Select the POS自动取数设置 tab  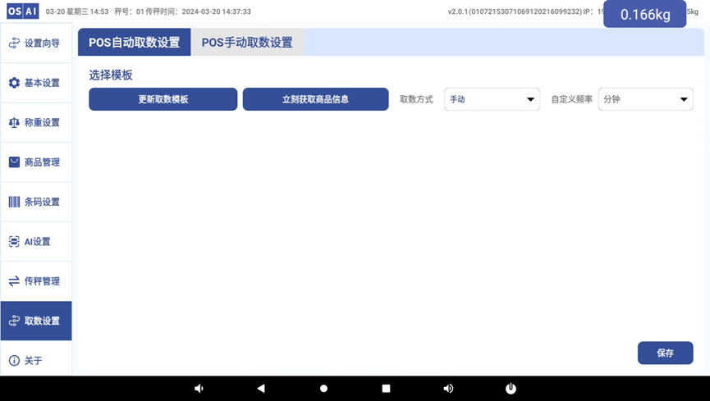coord(134,43)
